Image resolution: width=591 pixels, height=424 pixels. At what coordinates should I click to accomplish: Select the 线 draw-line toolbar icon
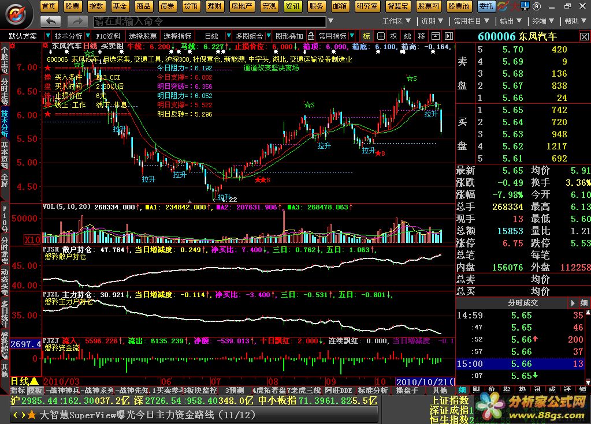coord(407,36)
